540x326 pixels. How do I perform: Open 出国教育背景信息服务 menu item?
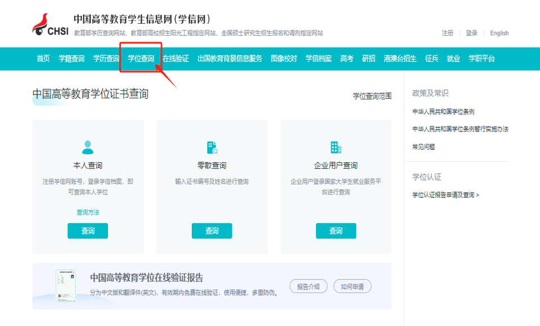coord(229,58)
